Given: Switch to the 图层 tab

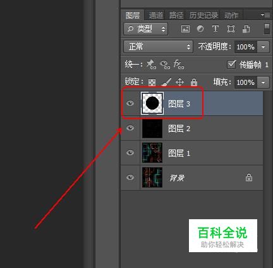Looking at the screenshot, I should [133, 15].
